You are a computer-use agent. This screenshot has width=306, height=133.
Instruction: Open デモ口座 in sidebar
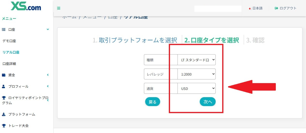9,41
